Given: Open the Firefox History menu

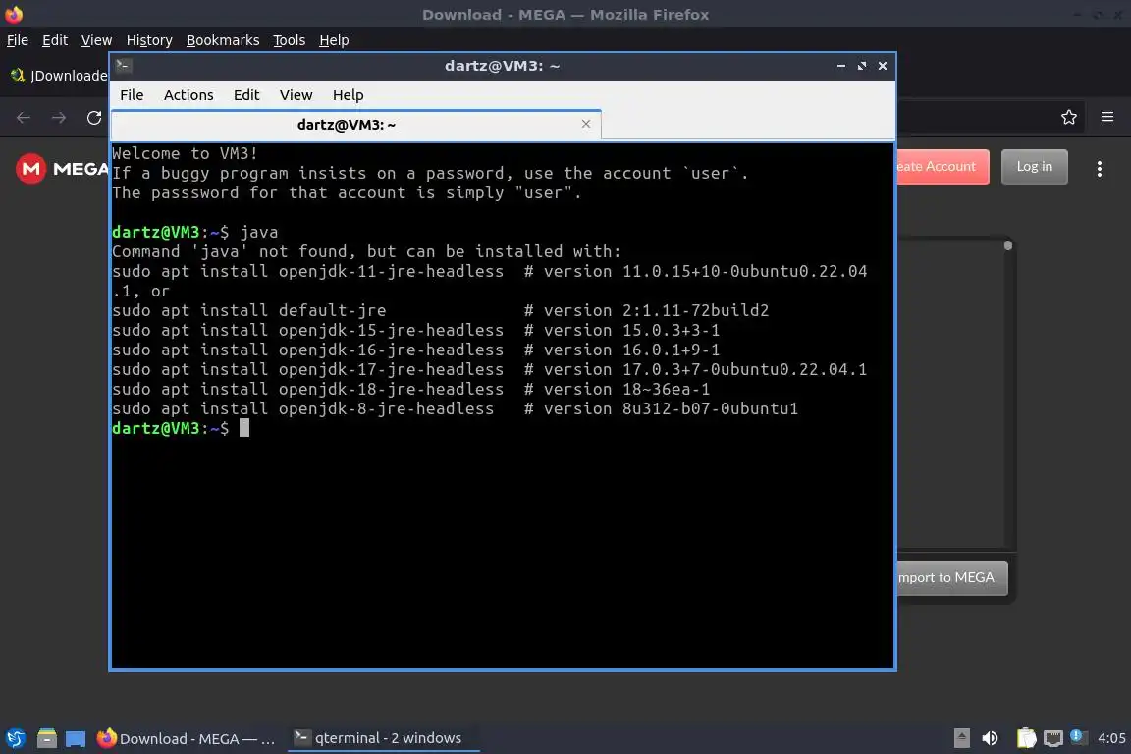Looking at the screenshot, I should coord(149,40).
